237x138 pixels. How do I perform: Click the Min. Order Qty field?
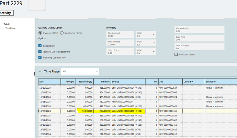pyautogui.click(x=199, y=29)
